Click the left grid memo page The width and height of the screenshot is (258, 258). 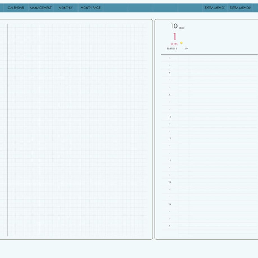76,129
